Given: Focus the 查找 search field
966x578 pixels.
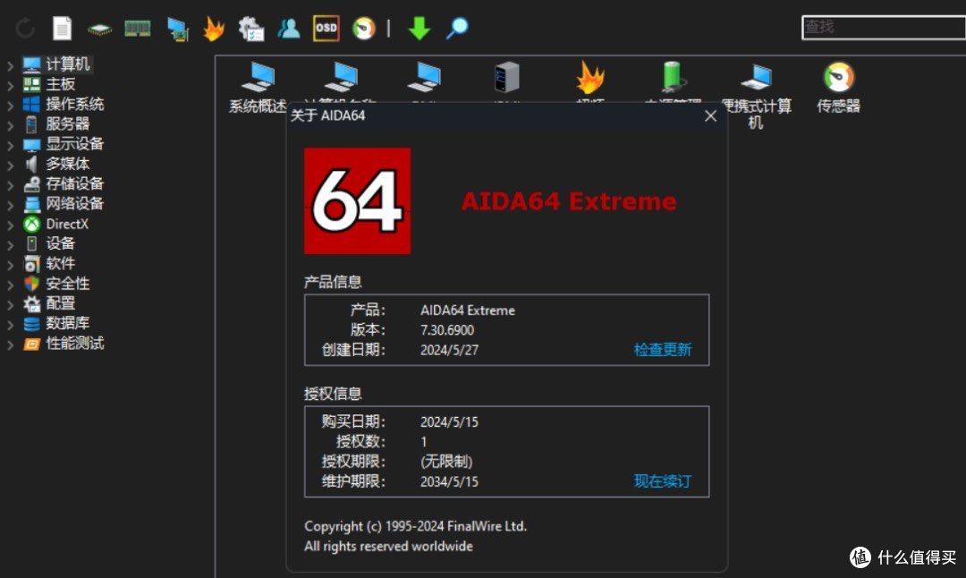Looking at the screenshot, I should coord(884,27).
